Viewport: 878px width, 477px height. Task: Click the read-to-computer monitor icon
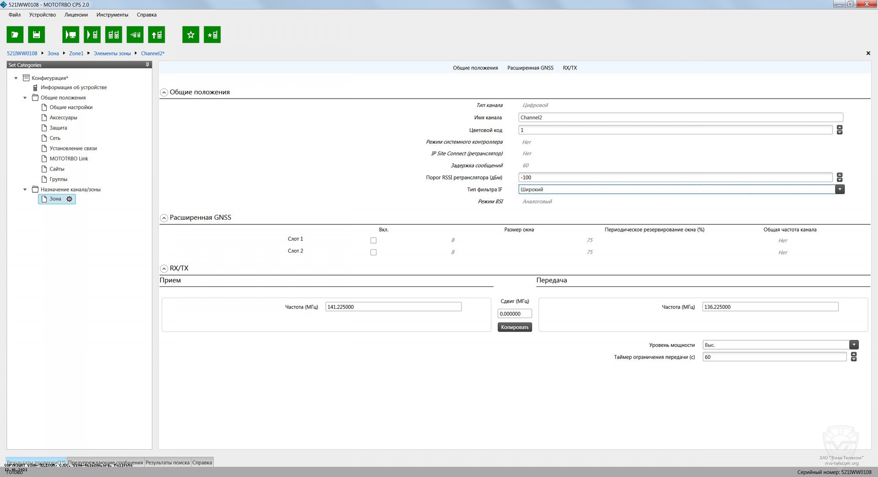[x=70, y=35]
